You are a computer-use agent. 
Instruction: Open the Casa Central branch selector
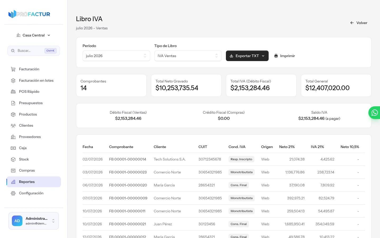point(34,35)
